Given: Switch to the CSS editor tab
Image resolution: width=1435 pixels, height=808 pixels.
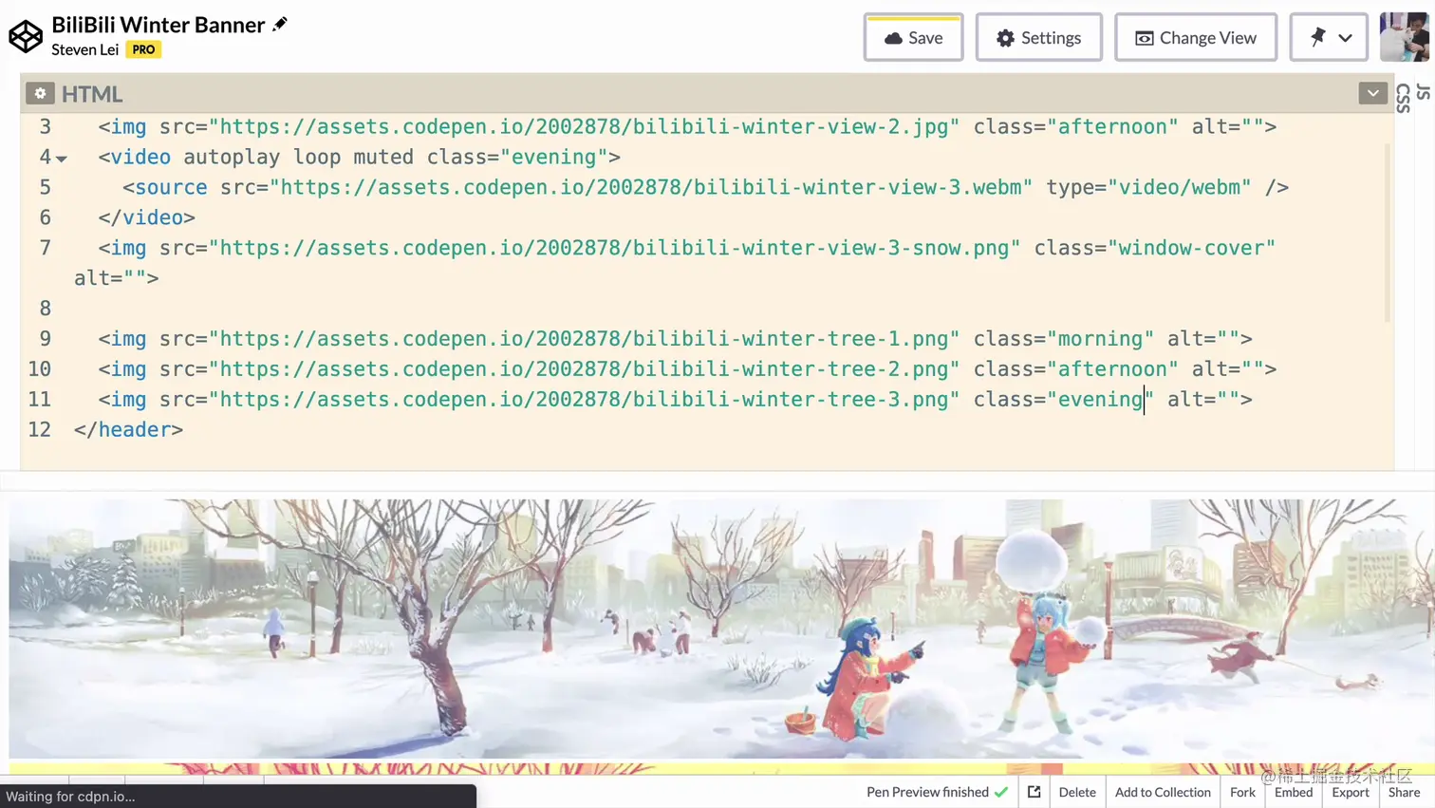Looking at the screenshot, I should [x=1404, y=98].
